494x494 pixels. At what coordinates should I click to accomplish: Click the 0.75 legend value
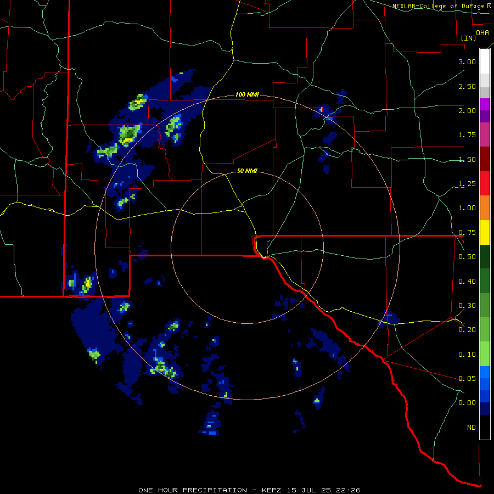(467, 233)
